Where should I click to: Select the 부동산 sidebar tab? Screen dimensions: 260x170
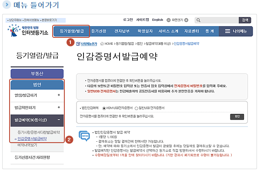[x=37, y=73]
